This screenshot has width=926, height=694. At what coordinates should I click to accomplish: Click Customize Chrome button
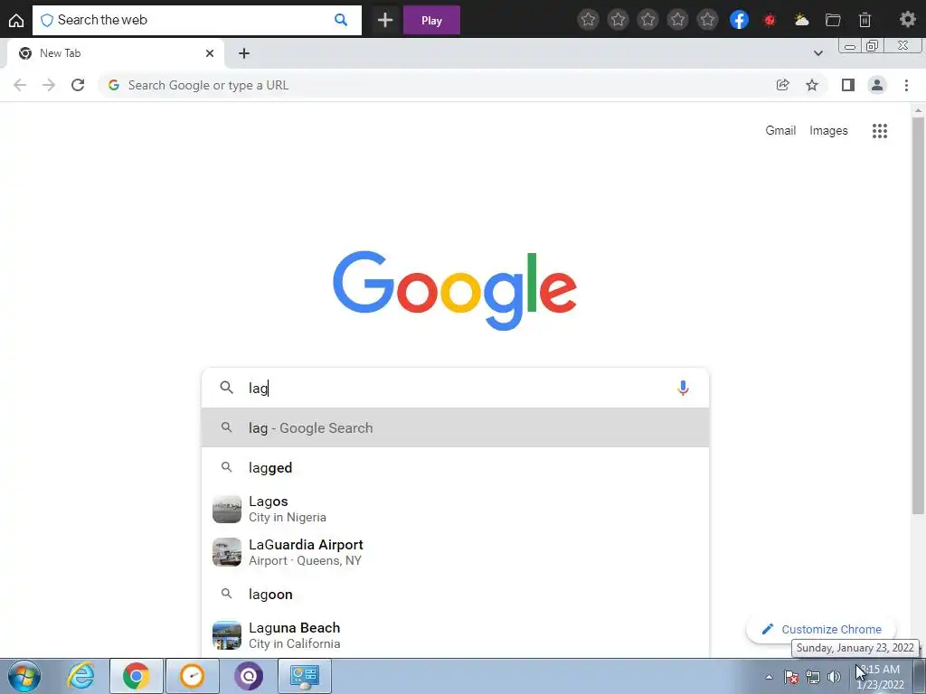tap(821, 629)
